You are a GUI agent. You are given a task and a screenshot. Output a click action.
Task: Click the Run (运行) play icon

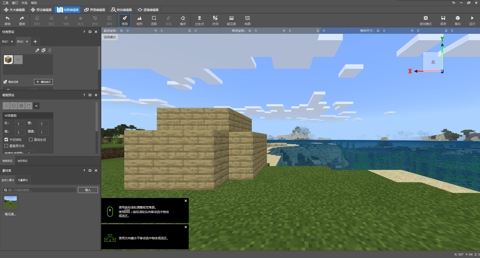point(472,20)
